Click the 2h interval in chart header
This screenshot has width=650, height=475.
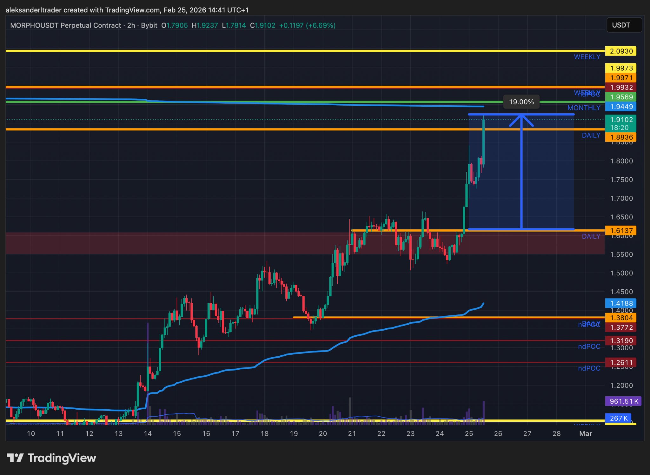[131, 25]
